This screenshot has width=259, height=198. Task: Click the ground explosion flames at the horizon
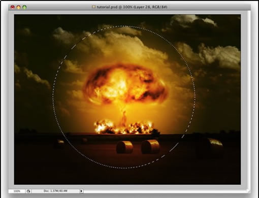126,127
